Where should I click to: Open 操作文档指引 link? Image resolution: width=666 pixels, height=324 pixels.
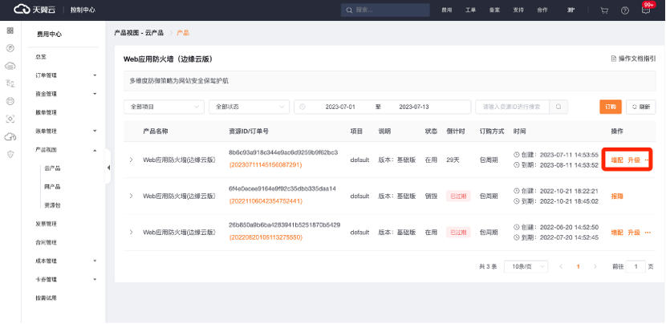(633, 59)
